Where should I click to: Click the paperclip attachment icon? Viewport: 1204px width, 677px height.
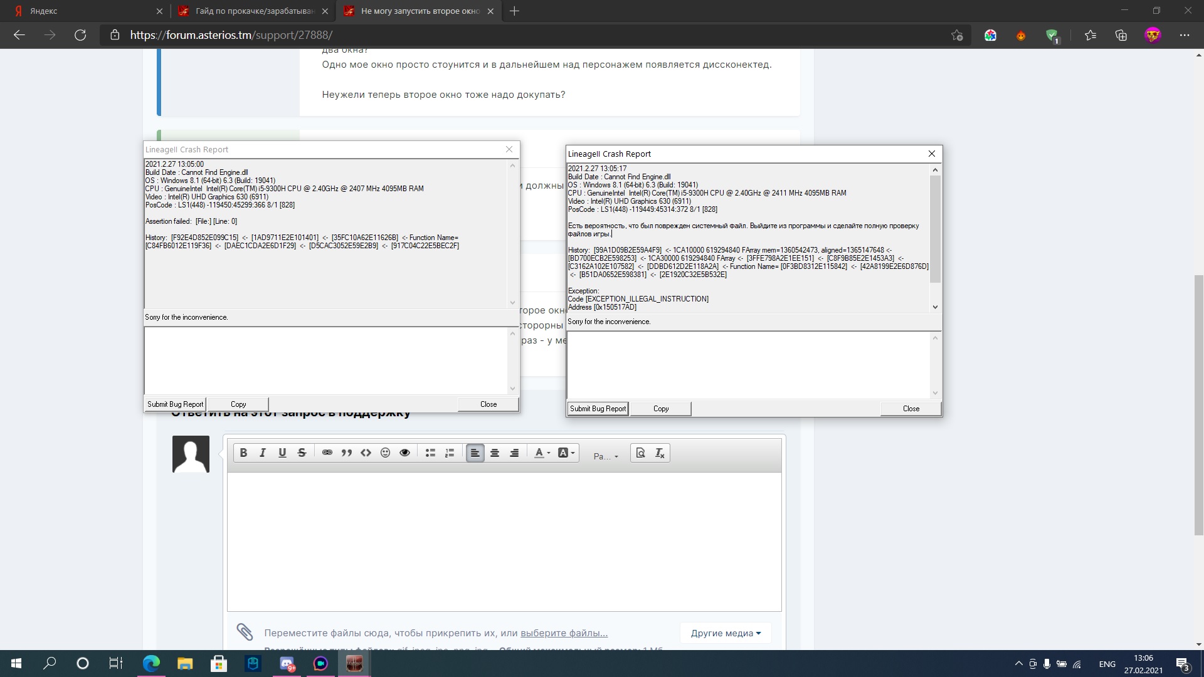(x=245, y=632)
